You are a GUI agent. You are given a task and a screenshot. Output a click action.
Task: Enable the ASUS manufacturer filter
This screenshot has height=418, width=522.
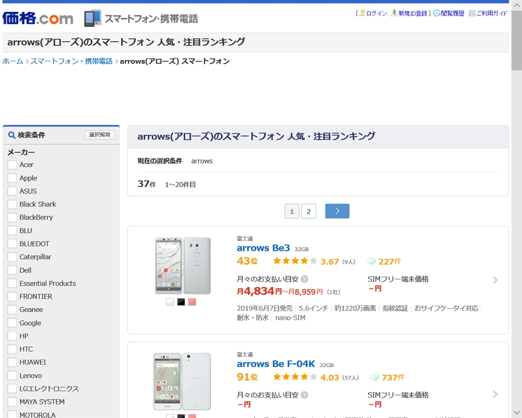click(x=12, y=191)
